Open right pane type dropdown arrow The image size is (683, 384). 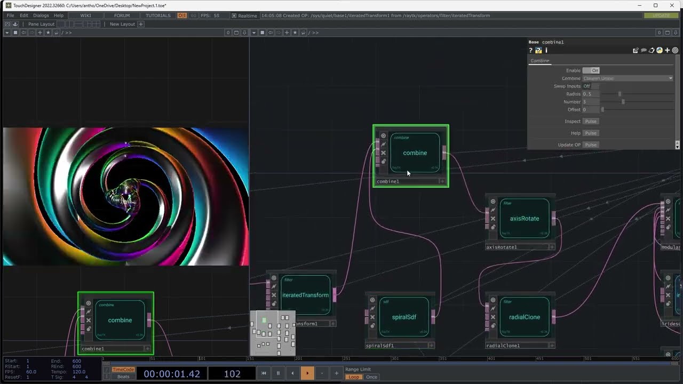tap(254, 33)
